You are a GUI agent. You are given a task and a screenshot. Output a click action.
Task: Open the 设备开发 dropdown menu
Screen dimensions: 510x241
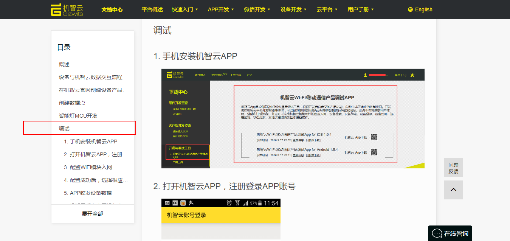click(x=293, y=9)
